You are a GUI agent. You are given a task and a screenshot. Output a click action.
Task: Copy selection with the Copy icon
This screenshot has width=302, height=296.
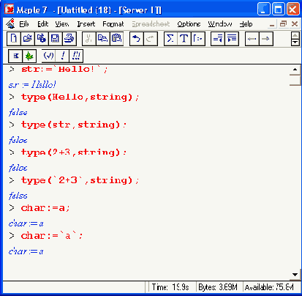[103, 39]
